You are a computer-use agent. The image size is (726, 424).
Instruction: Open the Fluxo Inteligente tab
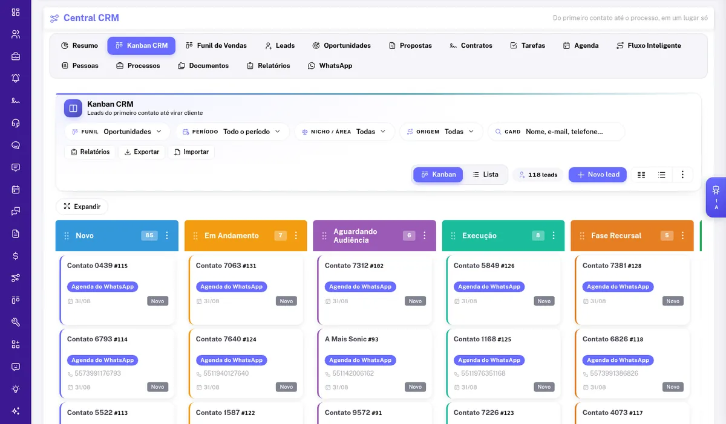(649, 46)
